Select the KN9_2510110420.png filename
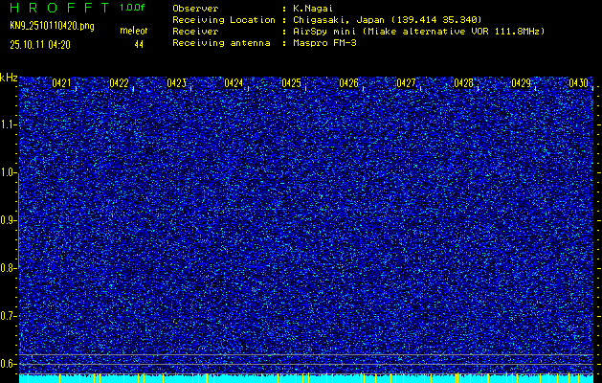The width and height of the screenshot is (602, 383). tap(52, 26)
